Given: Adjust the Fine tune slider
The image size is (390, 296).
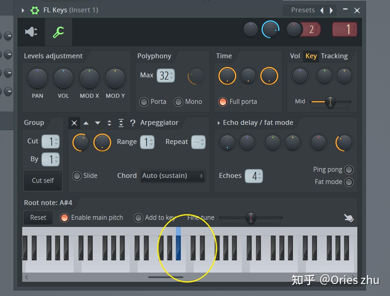Looking at the screenshot, I should click(x=250, y=217).
